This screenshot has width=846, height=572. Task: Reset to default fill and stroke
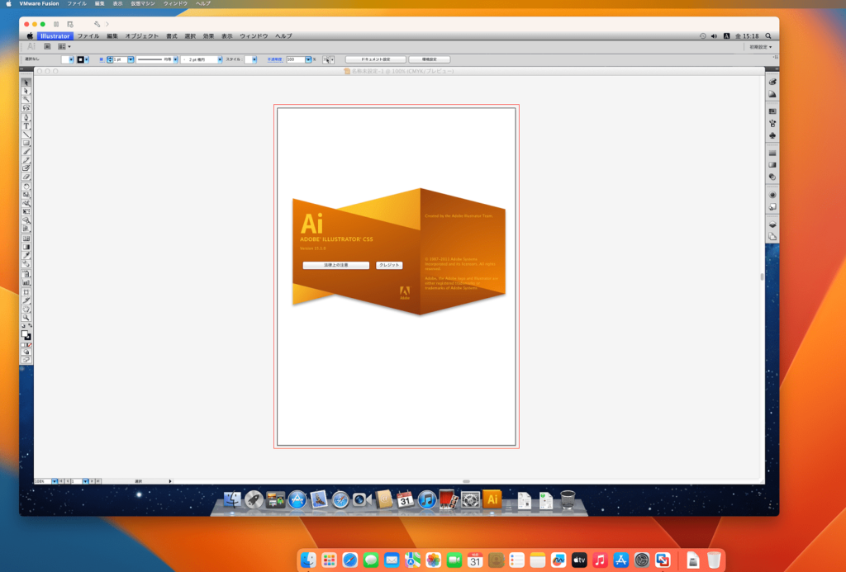click(x=23, y=326)
